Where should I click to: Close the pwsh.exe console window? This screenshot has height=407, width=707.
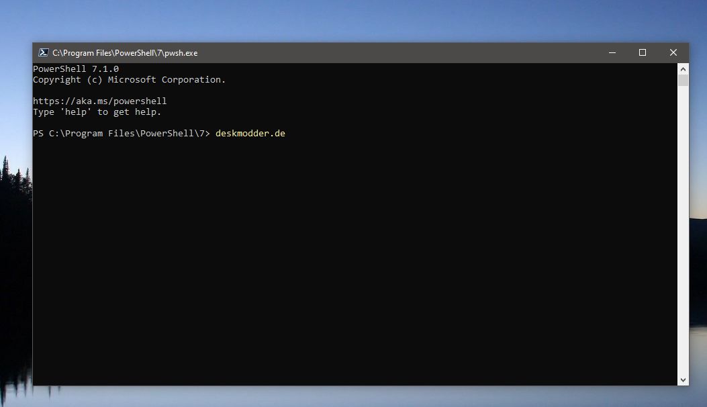(673, 53)
